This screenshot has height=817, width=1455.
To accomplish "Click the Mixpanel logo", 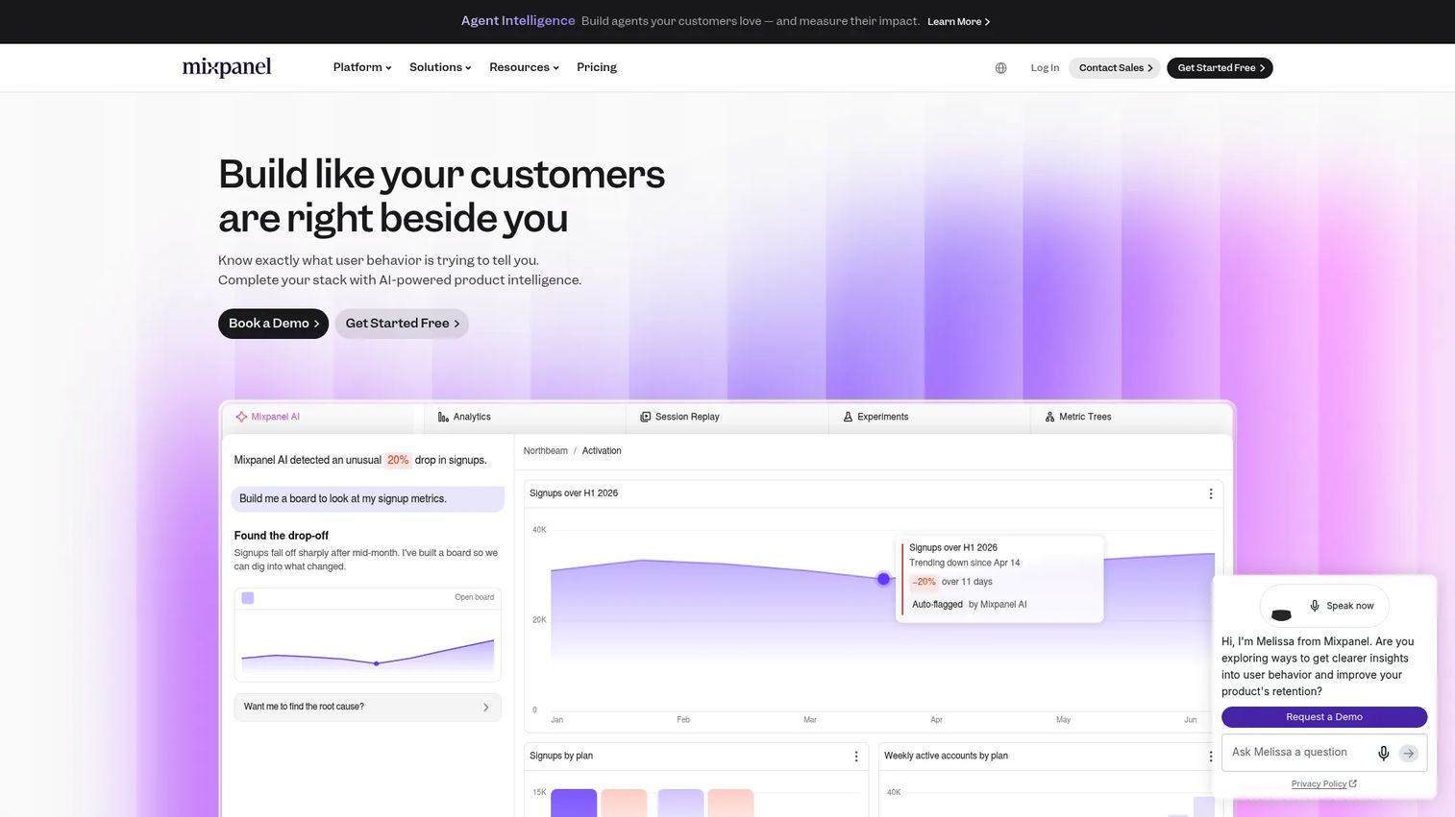I will (227, 67).
